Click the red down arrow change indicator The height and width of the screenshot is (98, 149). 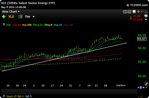[x=131, y=18]
